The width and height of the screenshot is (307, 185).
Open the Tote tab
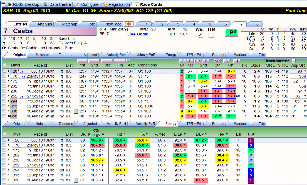91,24
